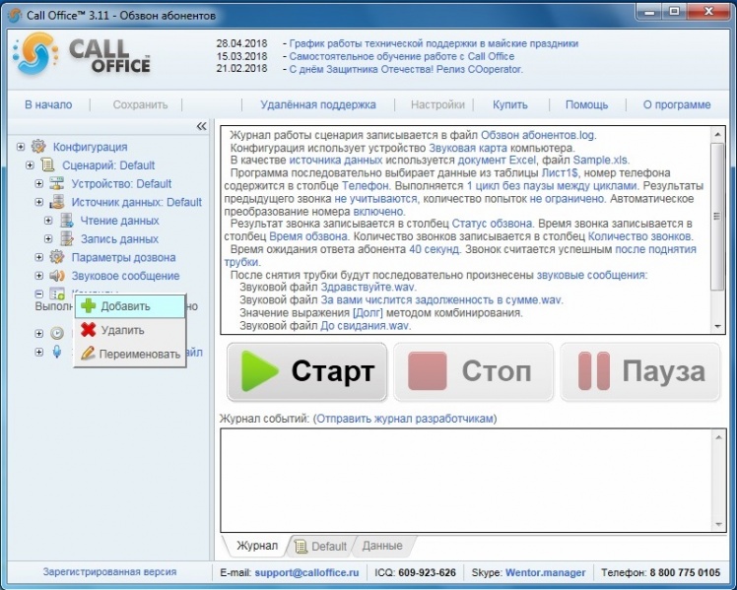The image size is (737, 590).
Task: Click В начало in the toolbar
Action: click(48, 104)
